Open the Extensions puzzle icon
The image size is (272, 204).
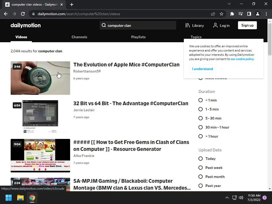pos(232,14)
